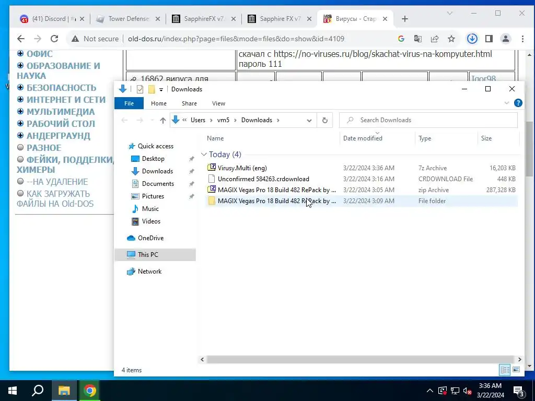Close the Discord tab

coord(82,19)
